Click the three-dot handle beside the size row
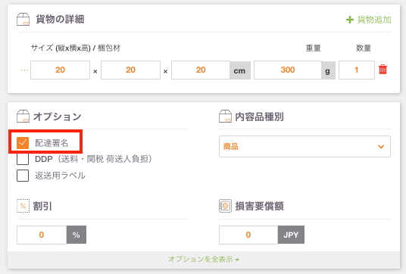Screen dimensions: 406x274 pyautogui.click(x=24, y=70)
